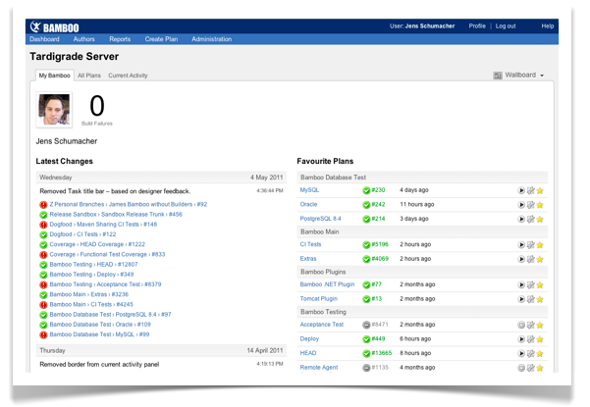Viewport: 590px width, 407px height.
Task: Open the Profile link
Action: pos(477,25)
